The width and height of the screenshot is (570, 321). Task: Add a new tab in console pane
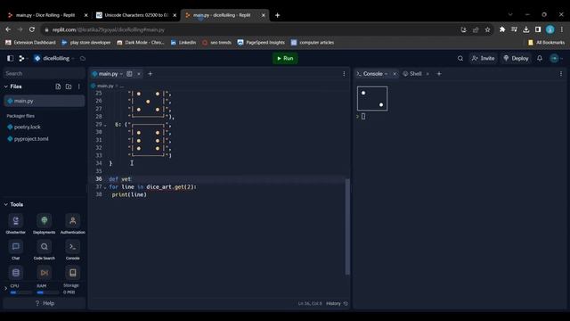pos(439,74)
